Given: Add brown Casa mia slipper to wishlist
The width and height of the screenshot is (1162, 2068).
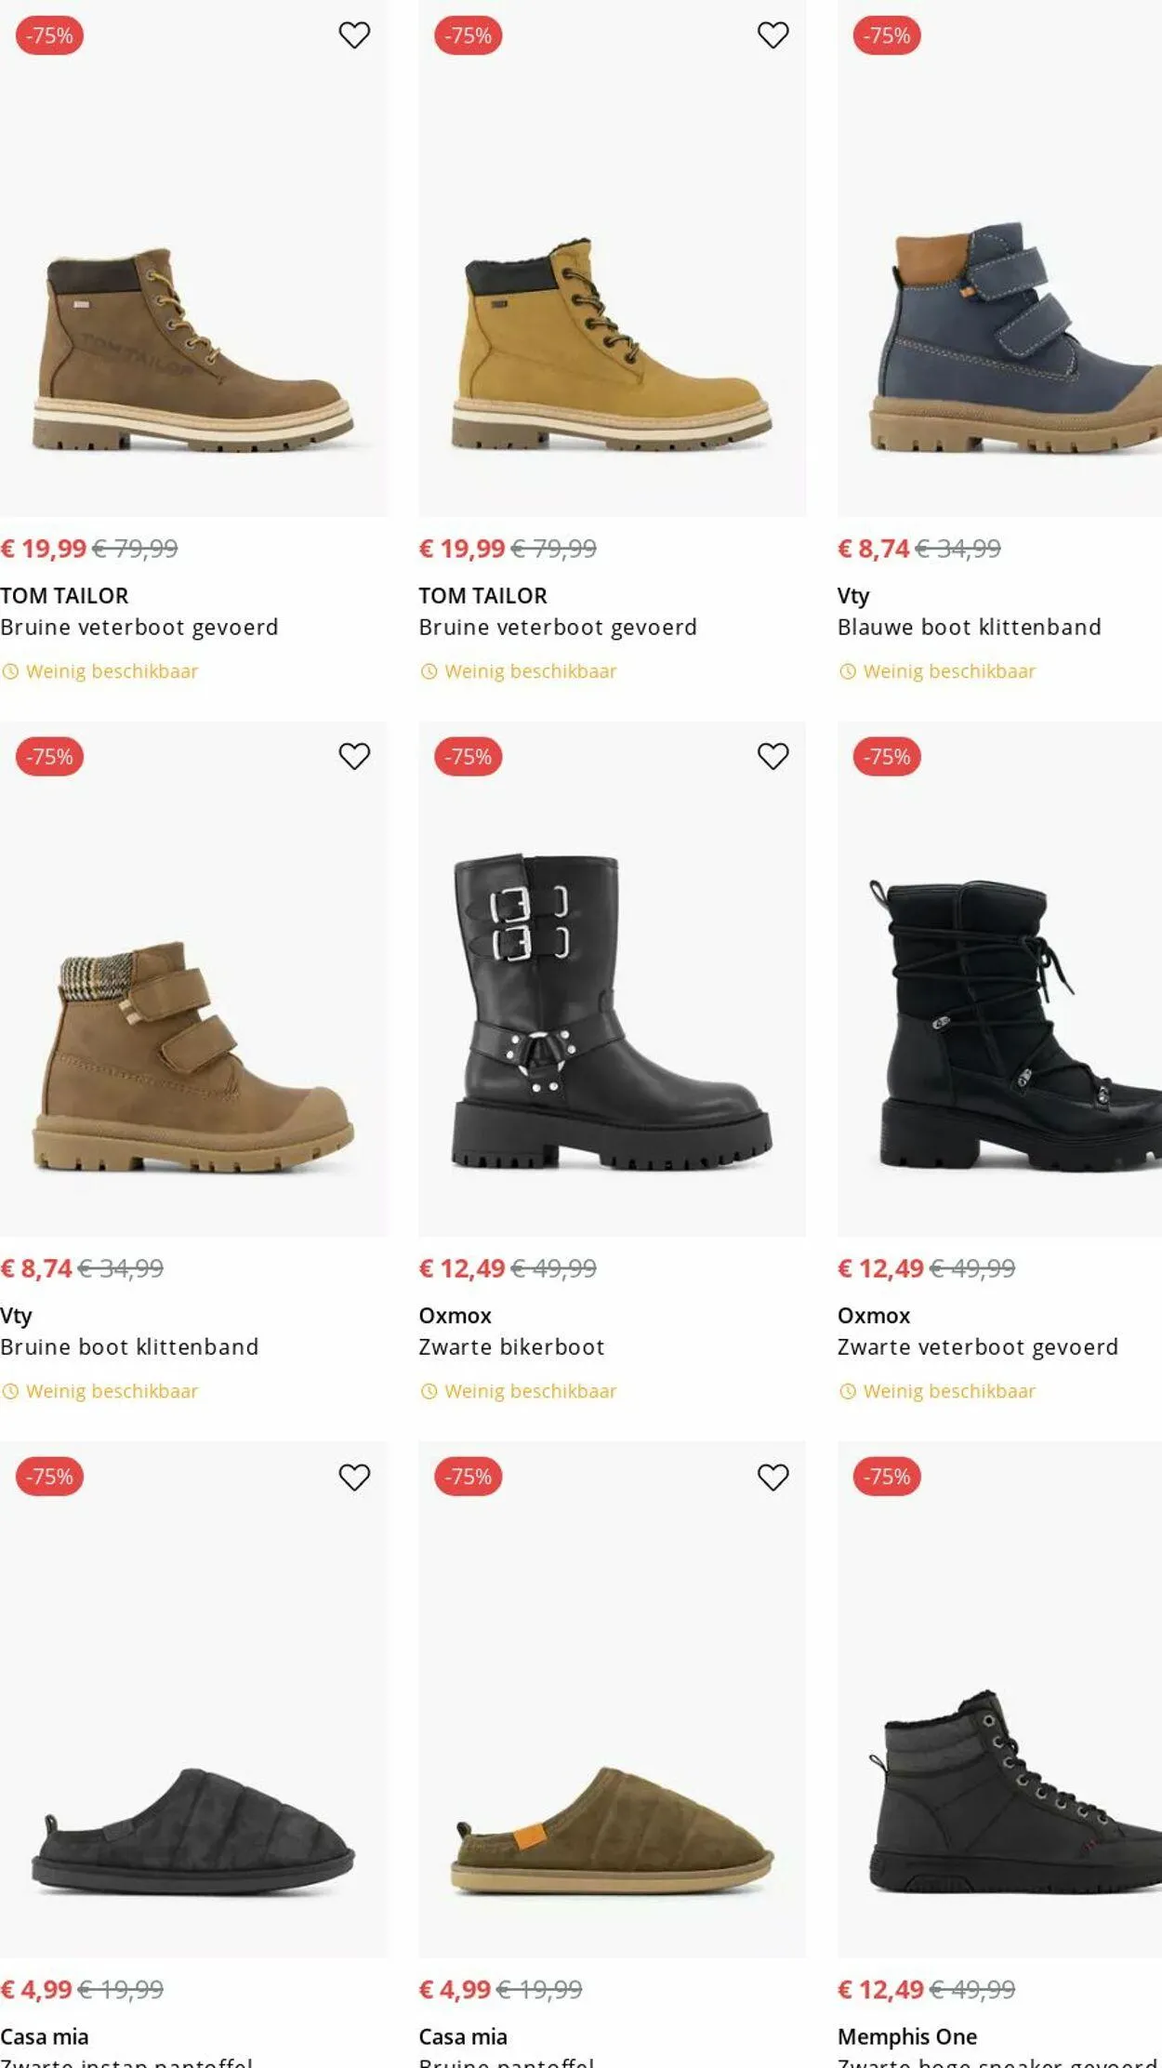Looking at the screenshot, I should click(x=772, y=1477).
